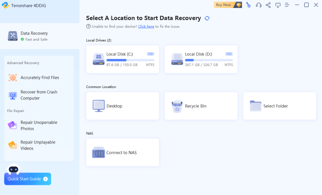Click the download update icon
The height and width of the screenshot is (195, 322).
coord(278,5)
